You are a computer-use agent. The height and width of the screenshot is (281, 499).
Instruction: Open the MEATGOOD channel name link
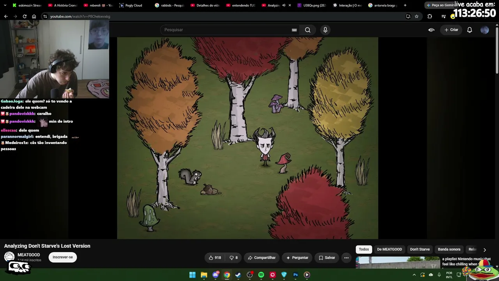[28, 255]
